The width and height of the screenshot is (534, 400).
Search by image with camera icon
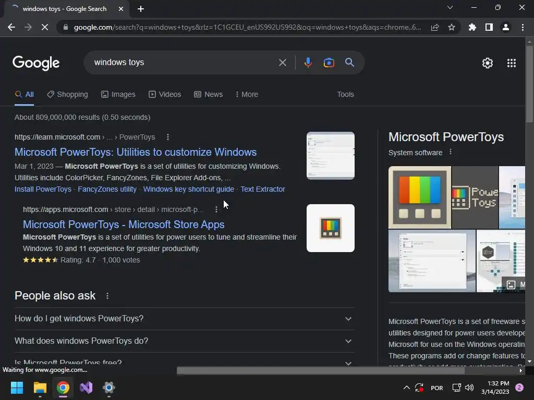pos(329,63)
